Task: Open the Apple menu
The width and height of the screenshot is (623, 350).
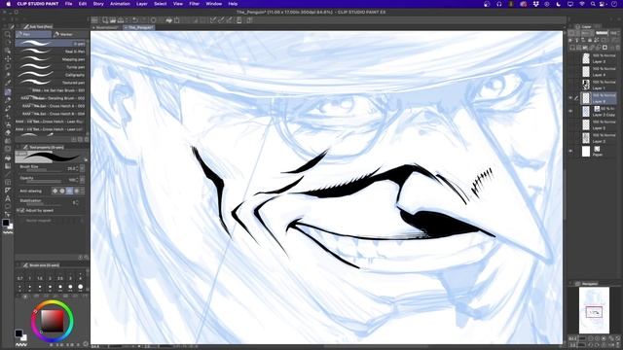Action: pos(8,4)
